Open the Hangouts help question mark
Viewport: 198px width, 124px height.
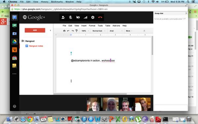coord(15,106)
